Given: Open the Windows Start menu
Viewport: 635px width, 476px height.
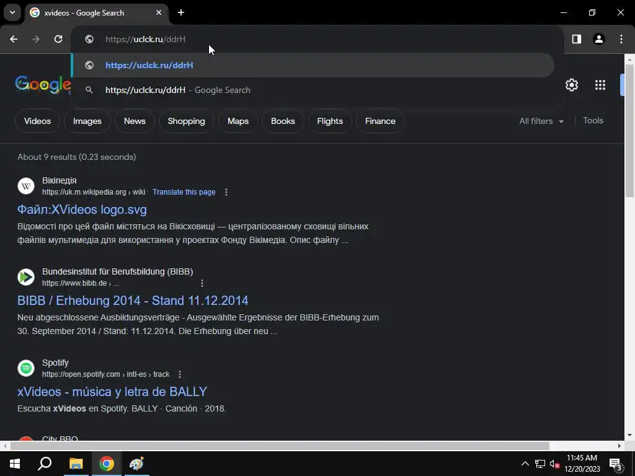Looking at the screenshot, I should tap(15, 464).
